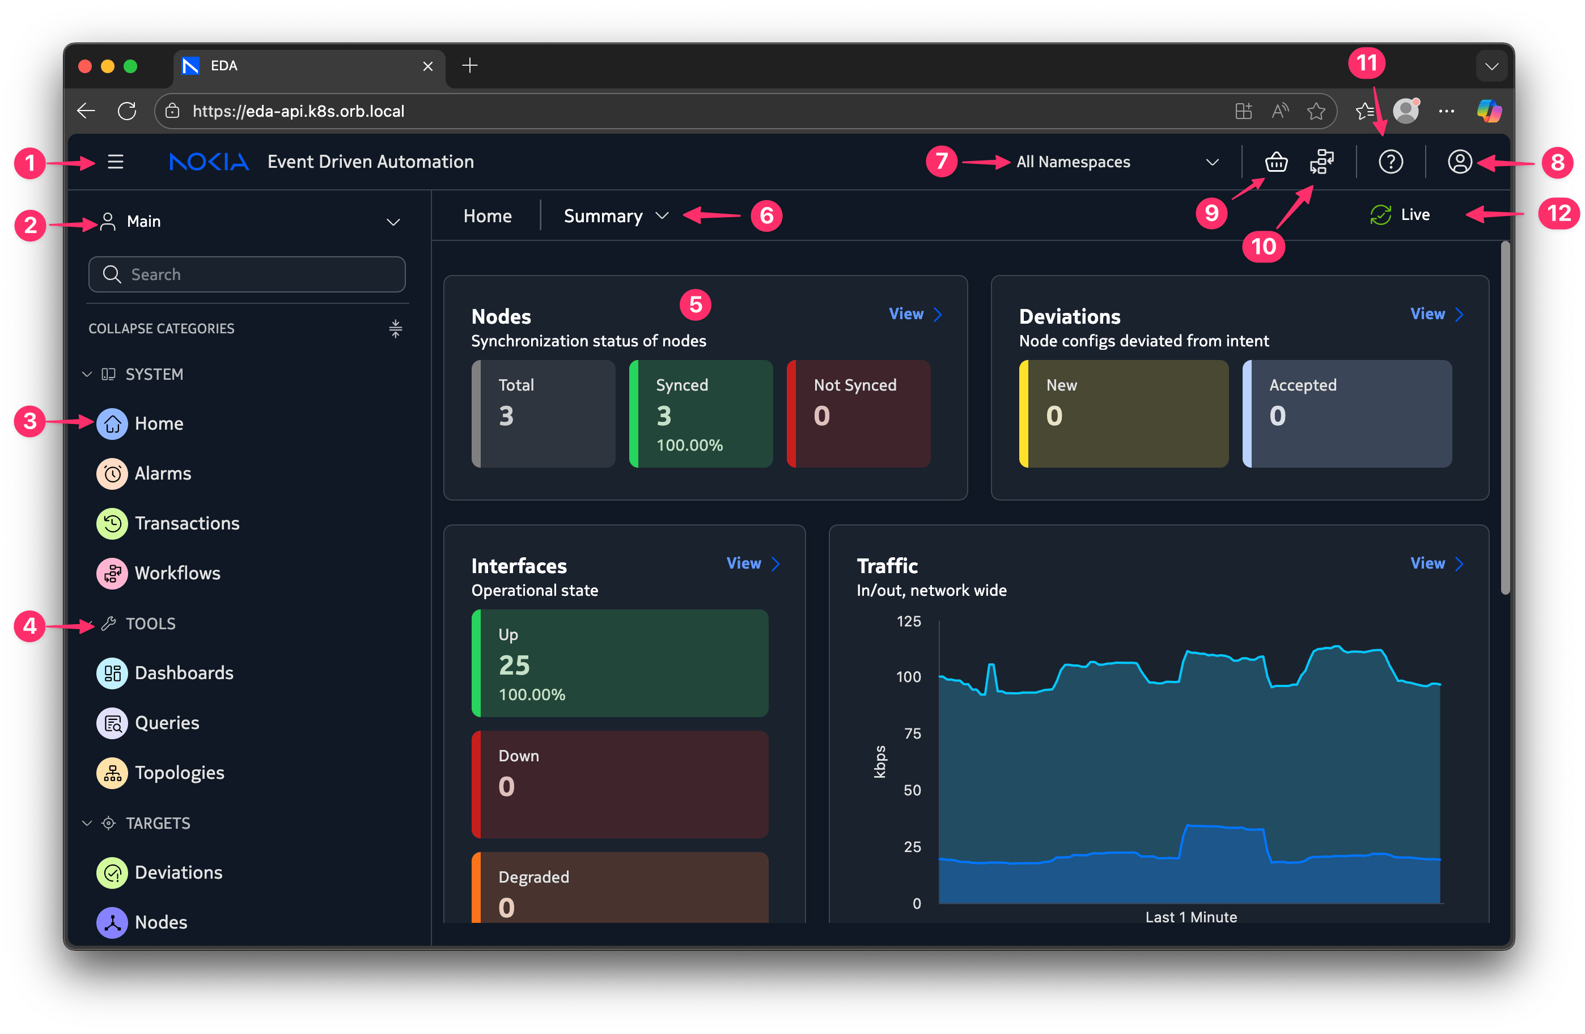Image resolution: width=1585 pixels, height=1034 pixels.
Task: Open the Main menu selector dropdown
Action: (248, 221)
